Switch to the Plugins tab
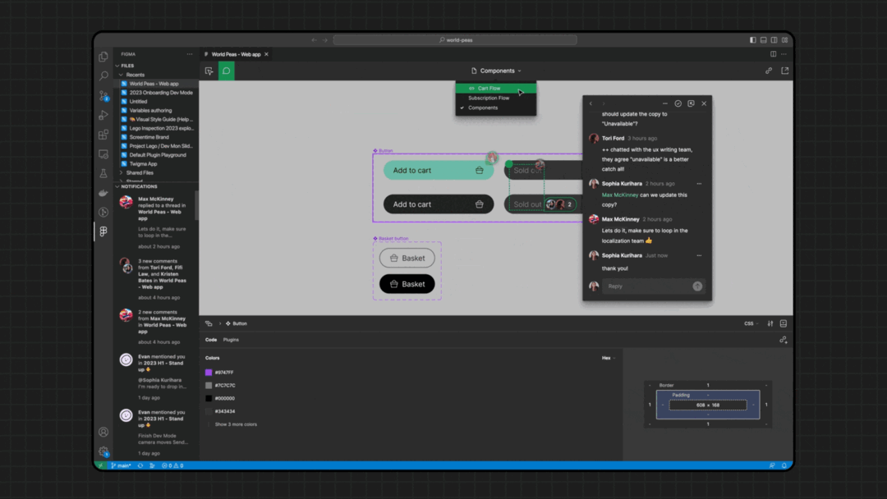Image resolution: width=887 pixels, height=499 pixels. [x=231, y=340]
